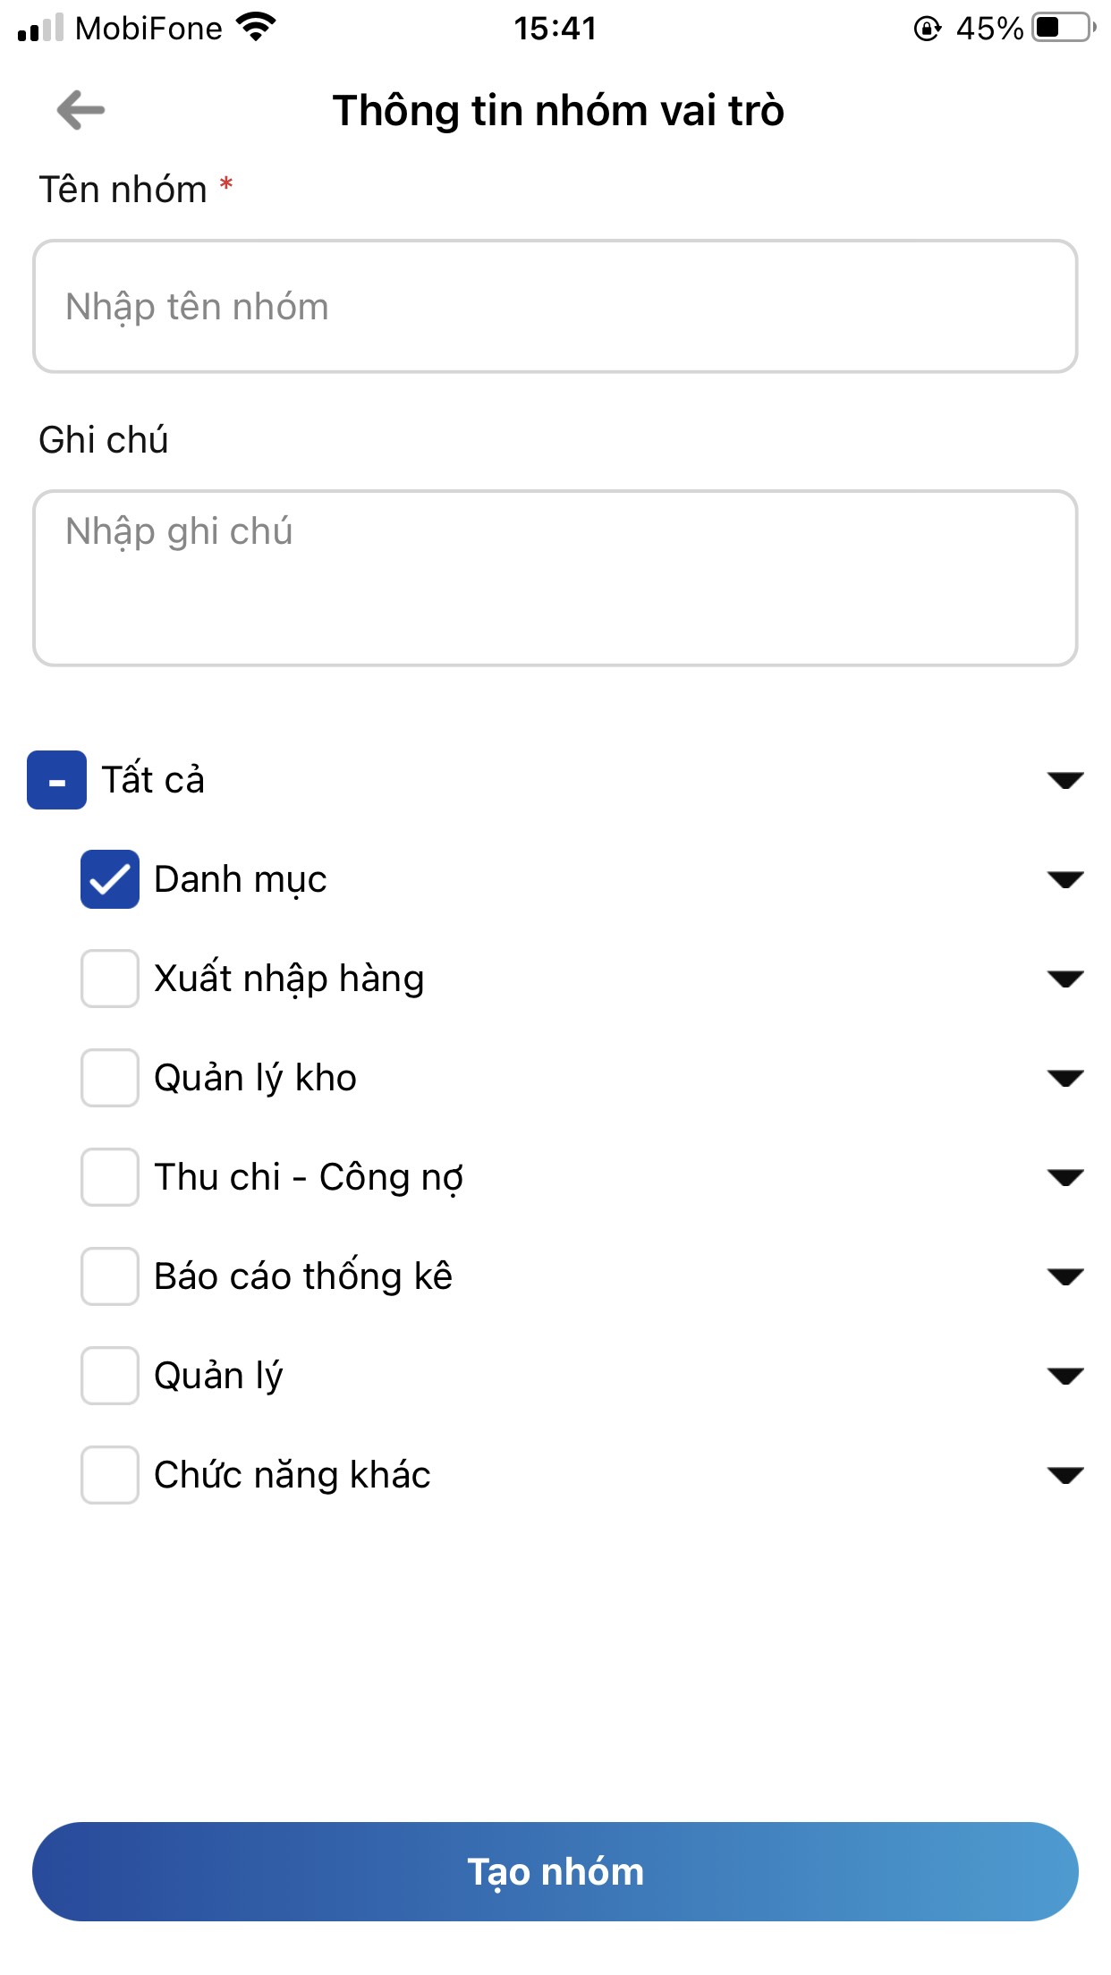
Task: Uncheck the Danh mục checkbox
Action: point(110,879)
